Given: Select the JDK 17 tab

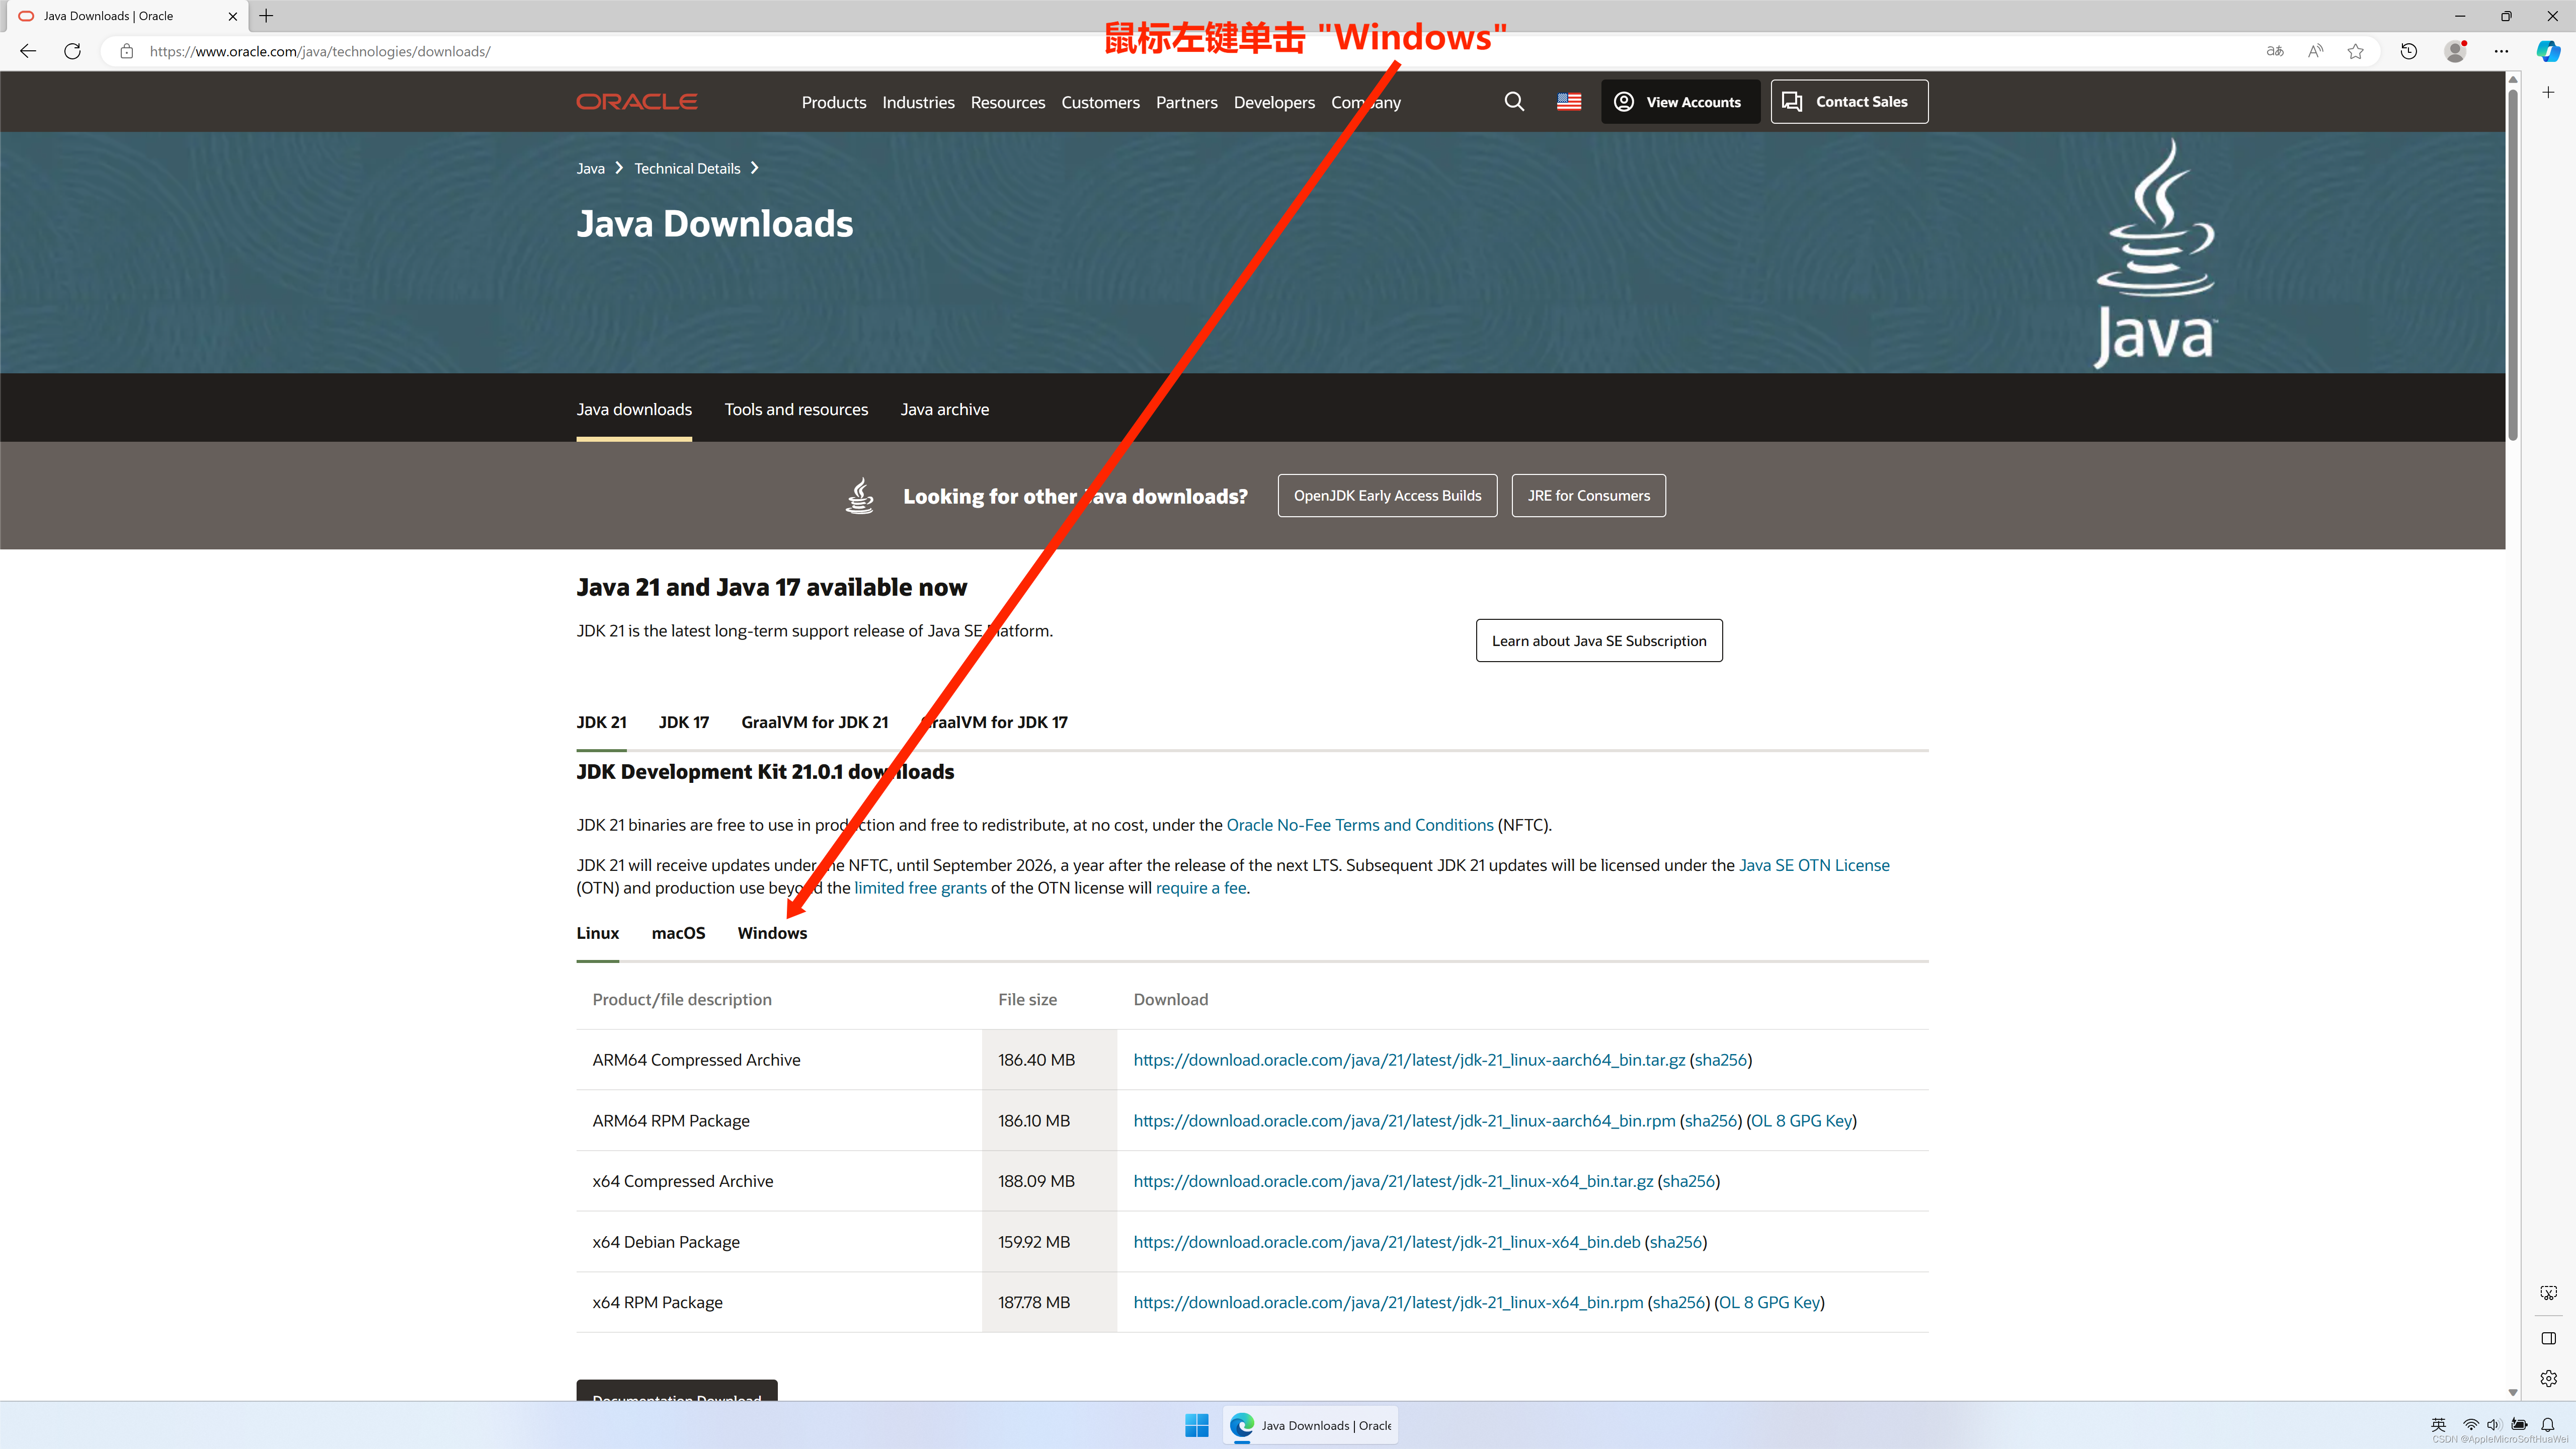Looking at the screenshot, I should point(684,722).
